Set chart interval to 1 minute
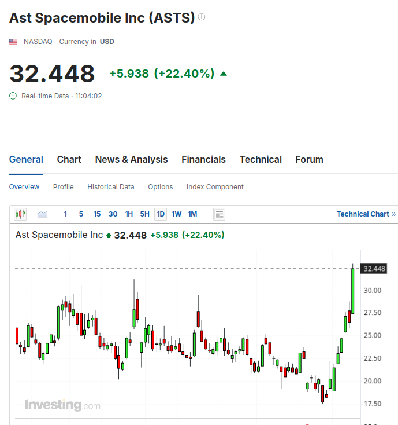 point(65,214)
